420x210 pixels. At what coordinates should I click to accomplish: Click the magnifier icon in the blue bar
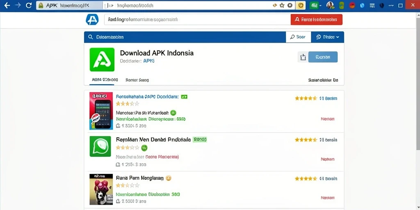click(x=91, y=37)
